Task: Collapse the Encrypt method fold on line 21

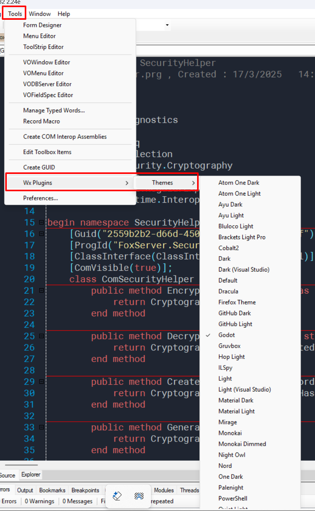Action: point(41,290)
